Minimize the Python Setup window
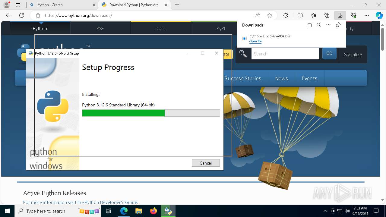Viewport: 386px width, 217px height. (189, 53)
